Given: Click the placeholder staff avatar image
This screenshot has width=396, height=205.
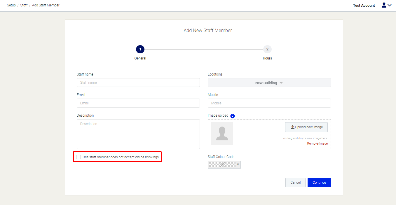Looking at the screenshot, I should [x=222, y=134].
